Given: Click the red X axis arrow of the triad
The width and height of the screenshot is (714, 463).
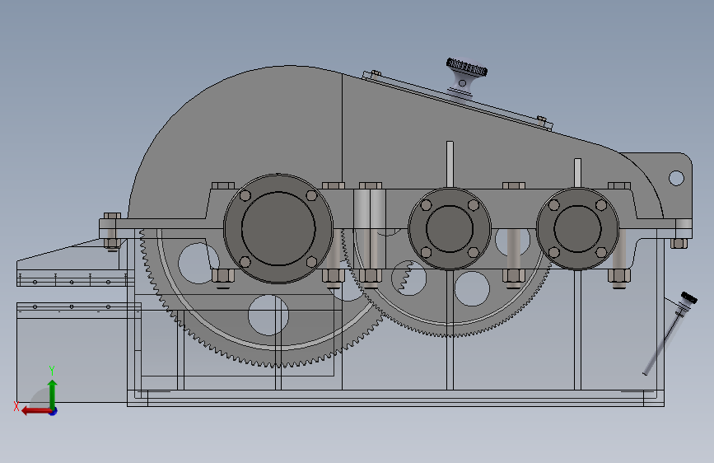Looking at the screenshot, I should pyautogui.click(x=35, y=411).
